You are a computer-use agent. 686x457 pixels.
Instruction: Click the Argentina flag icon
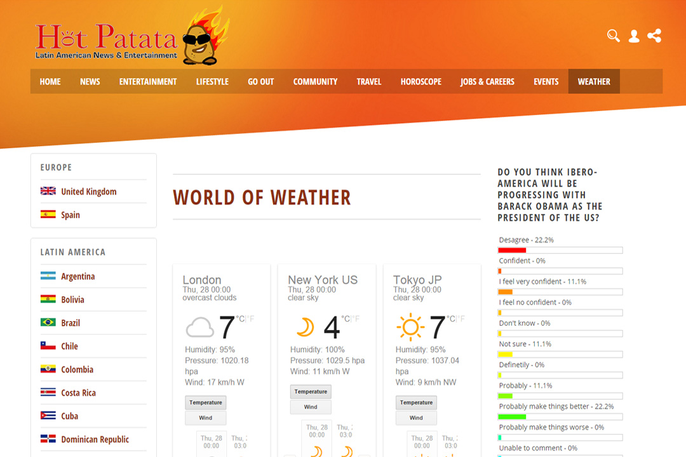point(48,276)
